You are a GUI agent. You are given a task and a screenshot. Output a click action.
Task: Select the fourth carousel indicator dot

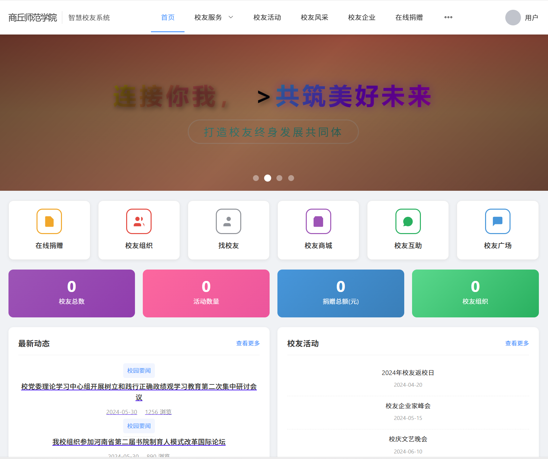(291, 178)
